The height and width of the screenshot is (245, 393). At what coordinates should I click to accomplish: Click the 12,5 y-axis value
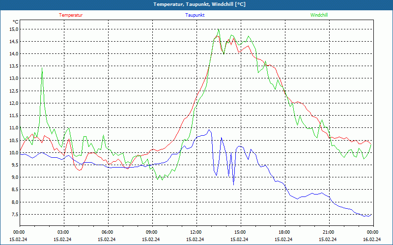point(14,91)
